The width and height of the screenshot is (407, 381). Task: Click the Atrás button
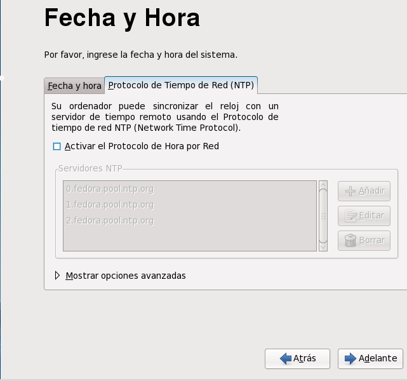click(297, 359)
